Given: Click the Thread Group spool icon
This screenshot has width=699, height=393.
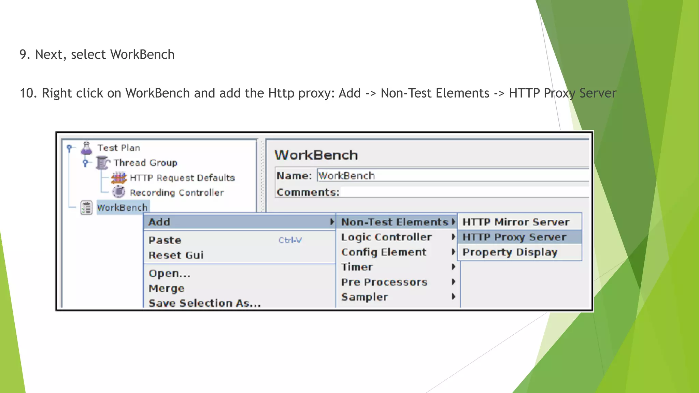Looking at the screenshot, I should 103,163.
